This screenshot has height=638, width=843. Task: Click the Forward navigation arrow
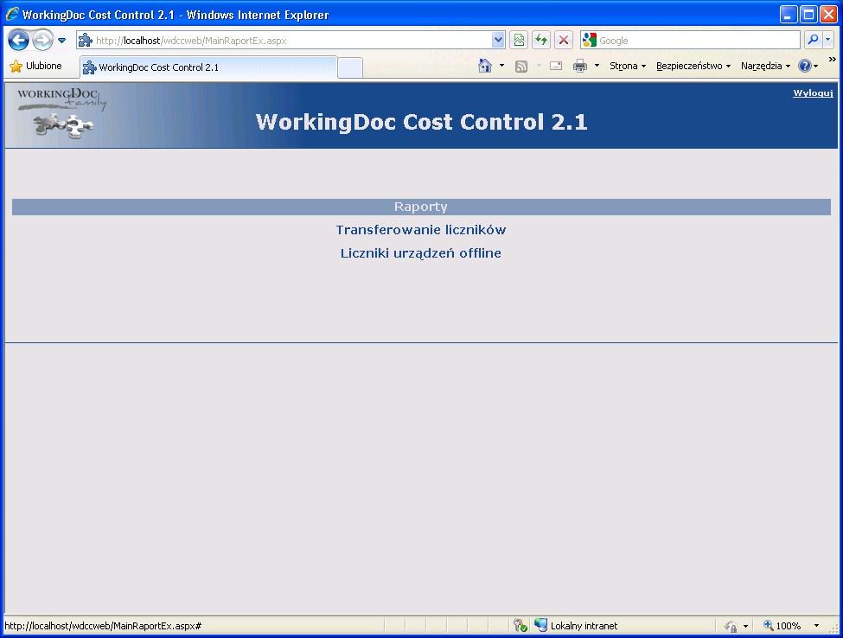coord(42,40)
